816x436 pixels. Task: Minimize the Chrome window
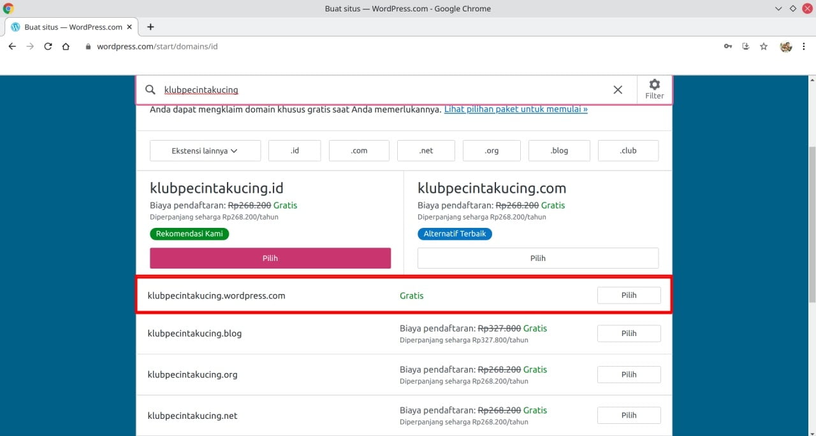(778, 9)
